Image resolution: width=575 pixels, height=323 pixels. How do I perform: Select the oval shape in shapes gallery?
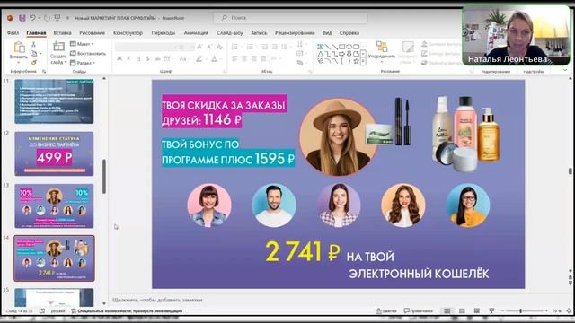[x=349, y=47]
